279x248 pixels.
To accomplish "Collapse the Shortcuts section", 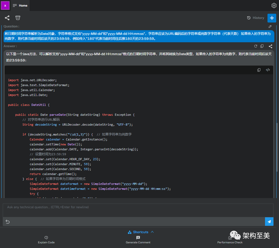I will (141, 232).
